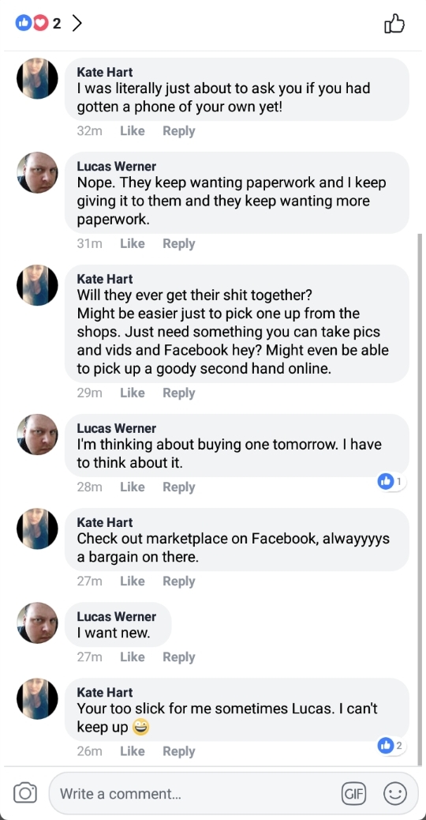Expand reactions list with the chevron arrow
This screenshot has width=426, height=820.
pos(77,23)
